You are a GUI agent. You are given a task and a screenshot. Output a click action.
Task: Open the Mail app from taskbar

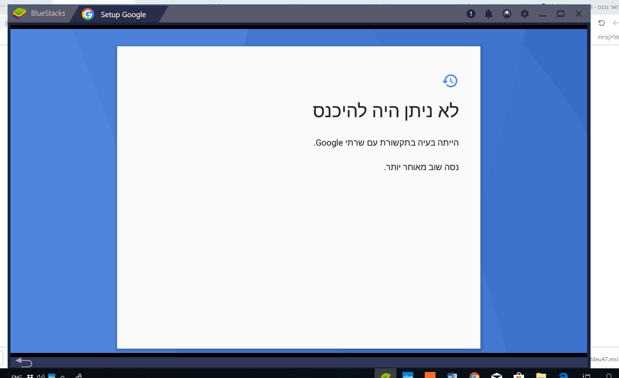496,375
